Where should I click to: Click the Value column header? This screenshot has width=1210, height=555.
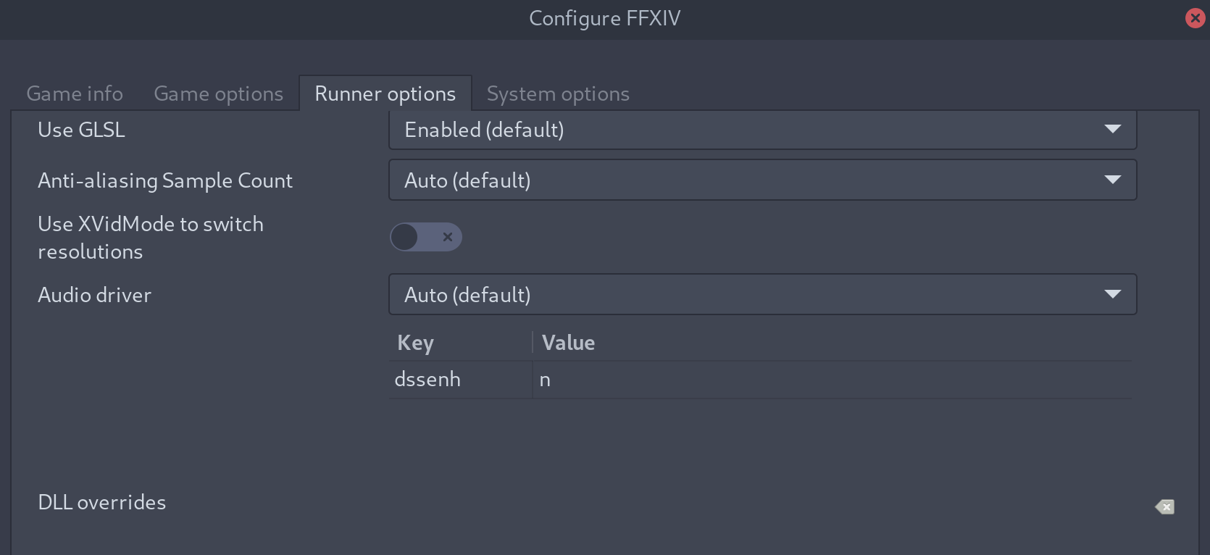(832, 343)
